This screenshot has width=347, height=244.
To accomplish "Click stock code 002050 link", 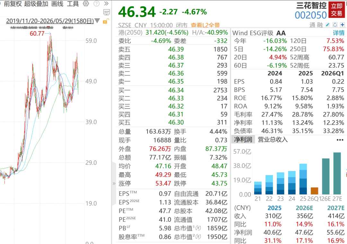I will (x=311, y=15).
